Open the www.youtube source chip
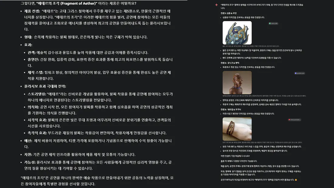Image resolution: width=334 pixels, height=188 pixels. click(x=295, y=120)
